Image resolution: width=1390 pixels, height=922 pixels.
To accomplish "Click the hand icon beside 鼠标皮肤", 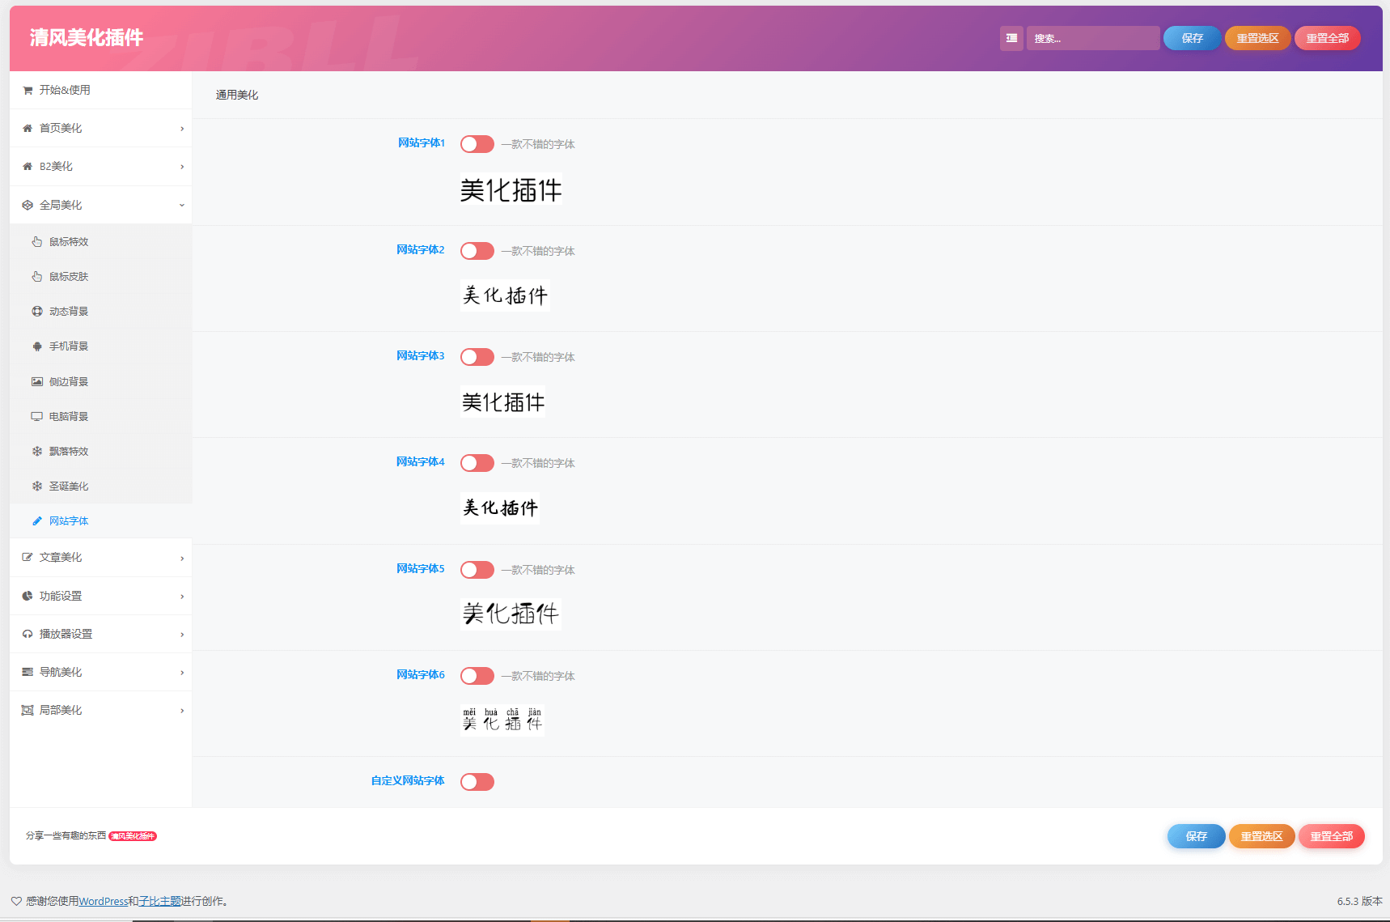I will point(37,277).
